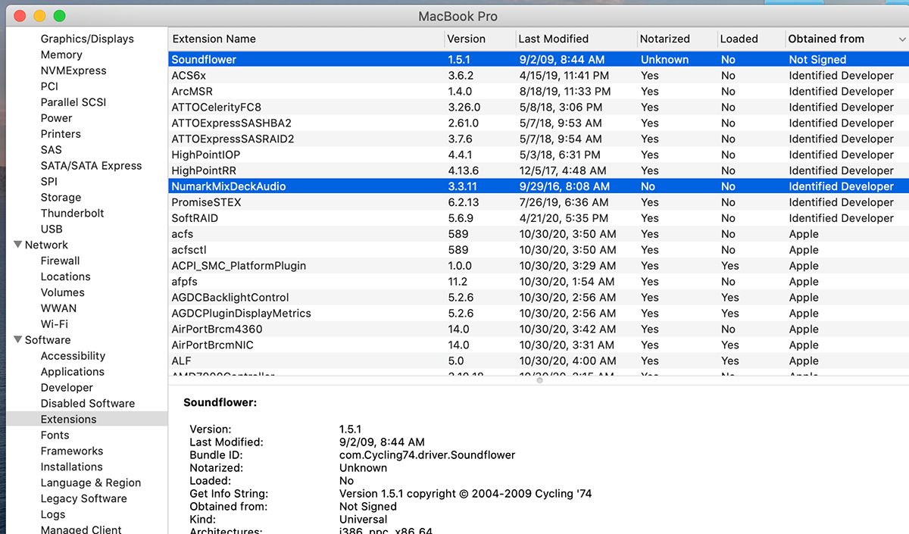Open Wi-Fi under the Network section
909x534 pixels.
[x=58, y=323]
